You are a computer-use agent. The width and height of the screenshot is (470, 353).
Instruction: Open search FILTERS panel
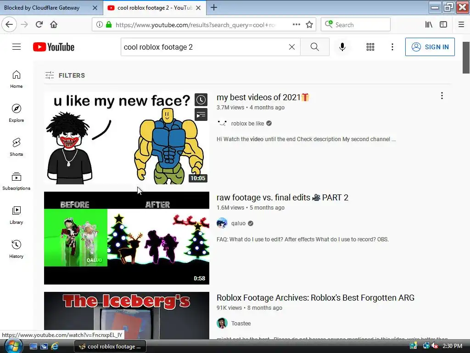coord(65,75)
